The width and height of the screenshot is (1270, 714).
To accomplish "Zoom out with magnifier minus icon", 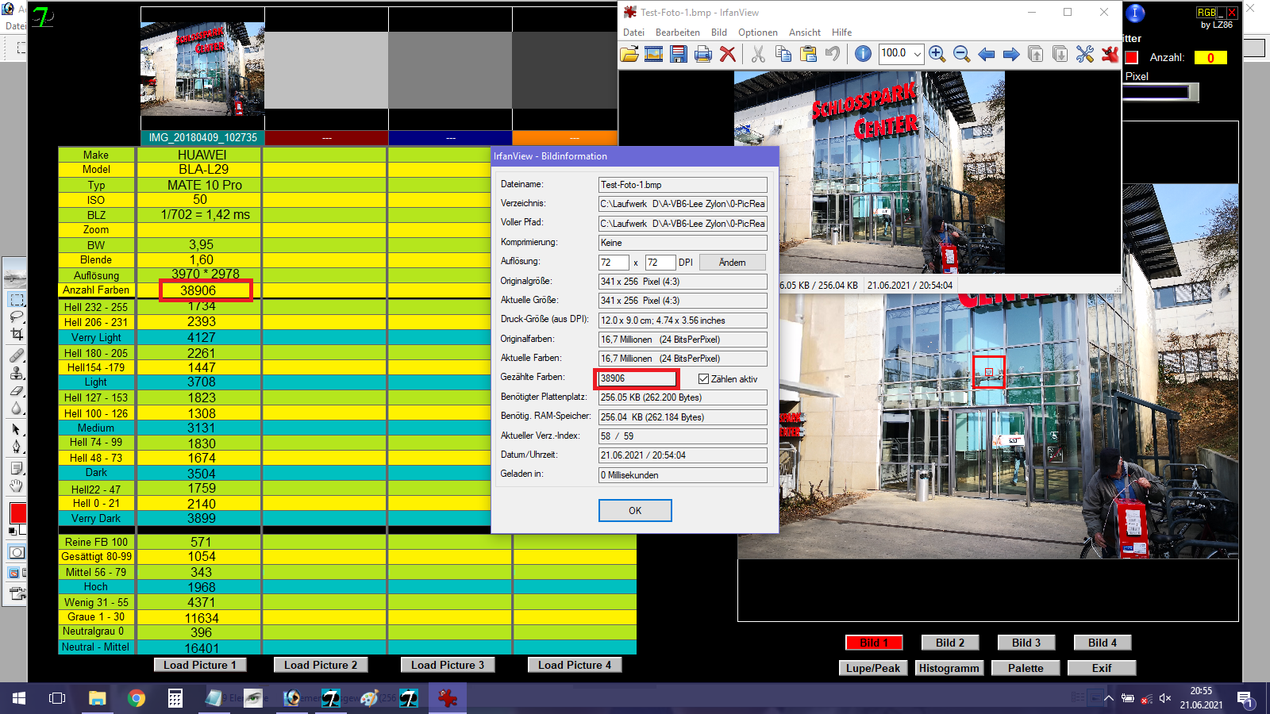I will (x=962, y=54).
